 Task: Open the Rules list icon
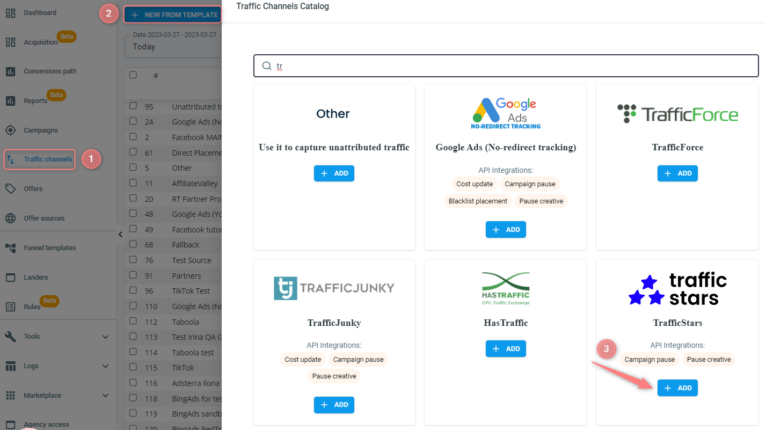[x=10, y=307]
